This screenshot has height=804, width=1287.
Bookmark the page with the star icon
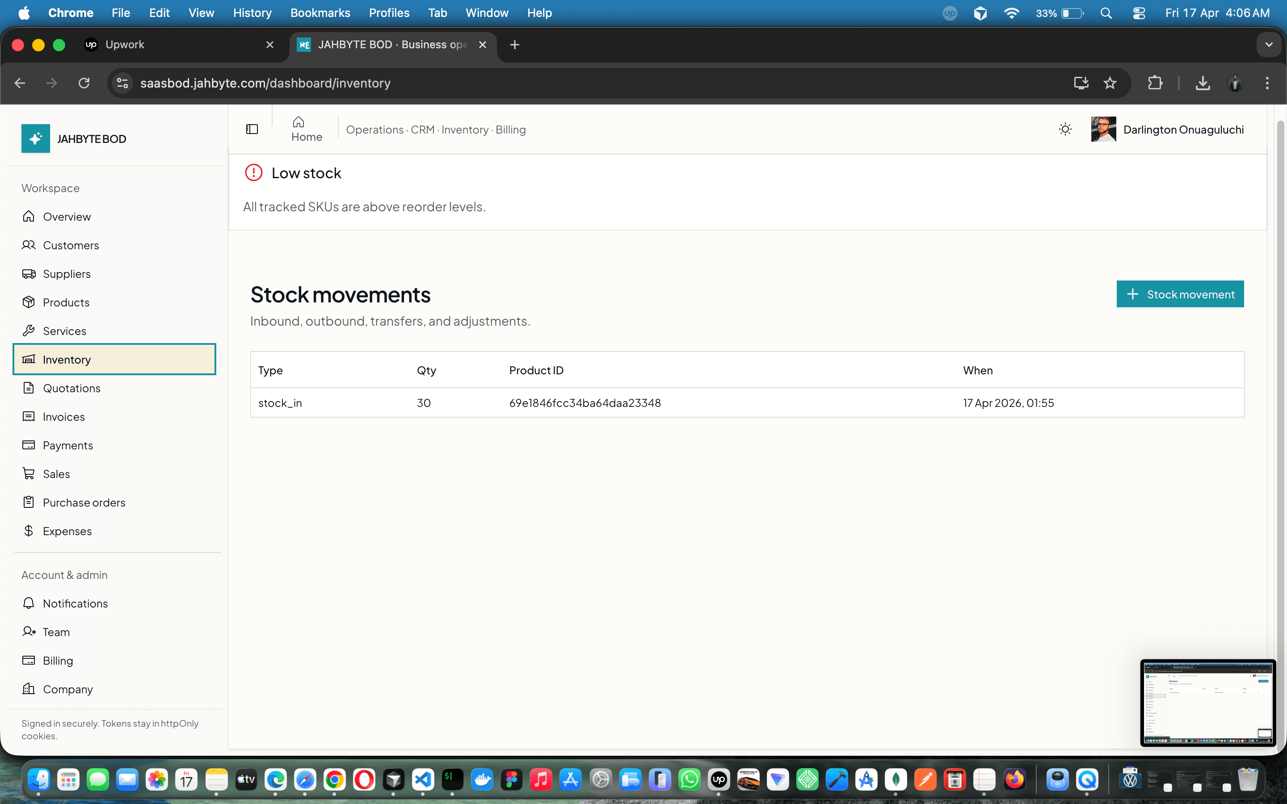(x=1110, y=83)
